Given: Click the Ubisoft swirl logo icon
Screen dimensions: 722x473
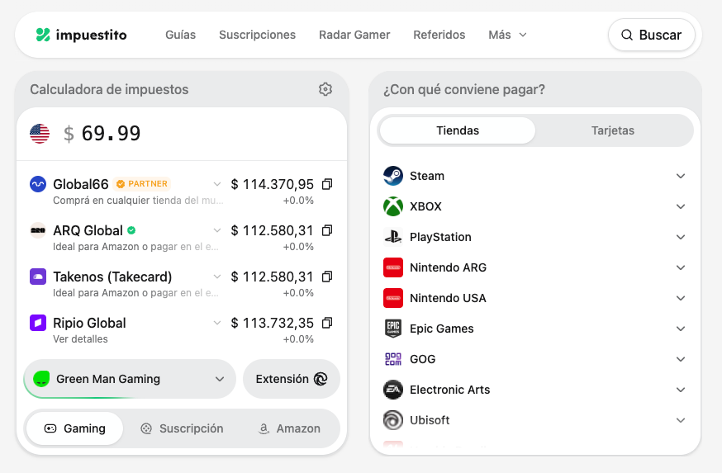Looking at the screenshot, I should coord(393,420).
